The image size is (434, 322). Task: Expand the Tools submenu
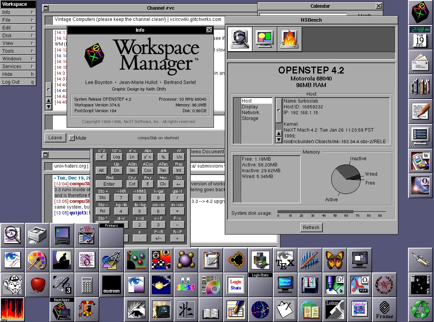coord(18,51)
